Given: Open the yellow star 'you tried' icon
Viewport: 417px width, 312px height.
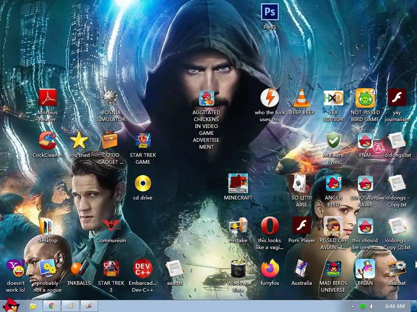Looking at the screenshot, I should 79,140.
